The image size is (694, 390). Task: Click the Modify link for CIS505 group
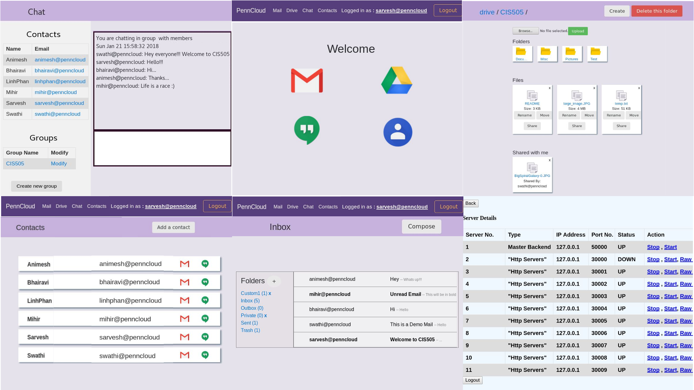59,164
